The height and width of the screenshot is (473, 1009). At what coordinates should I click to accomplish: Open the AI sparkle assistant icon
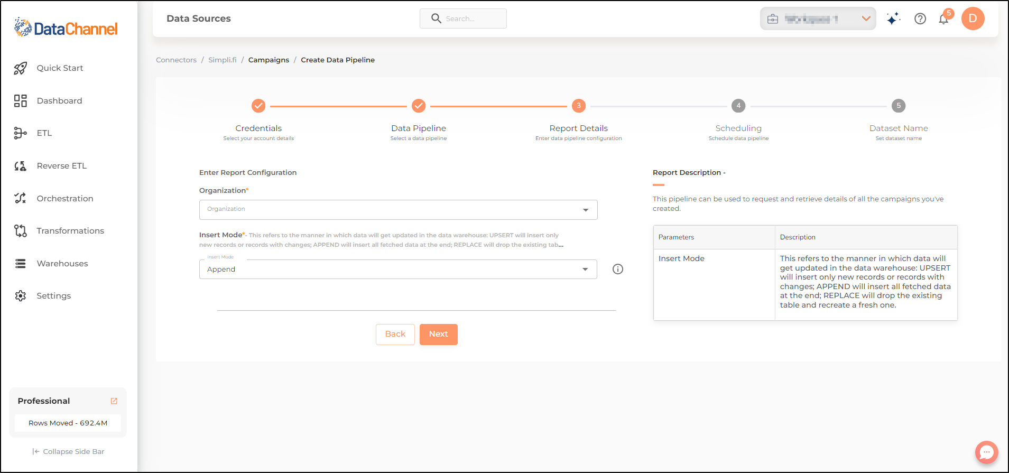pyautogui.click(x=893, y=19)
